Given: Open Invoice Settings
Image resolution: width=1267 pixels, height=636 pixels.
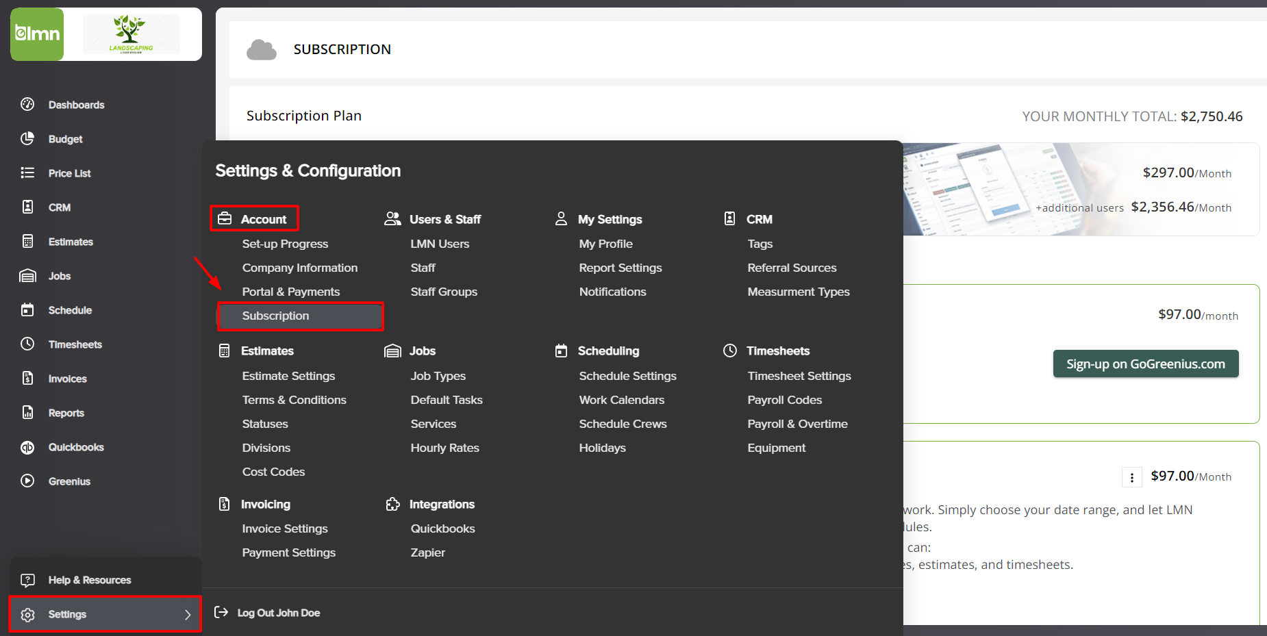Looking at the screenshot, I should point(284,529).
